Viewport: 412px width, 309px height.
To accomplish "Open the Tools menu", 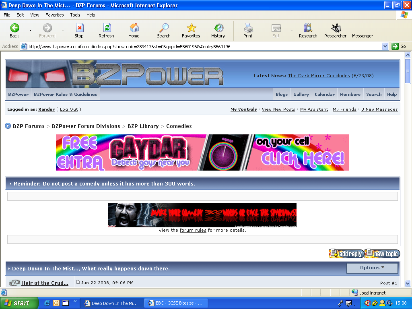I will (x=75, y=14).
